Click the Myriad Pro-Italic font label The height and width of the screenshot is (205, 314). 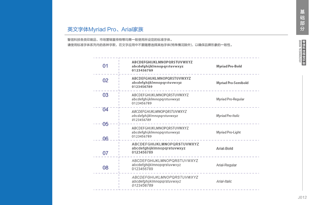(x=228, y=116)
